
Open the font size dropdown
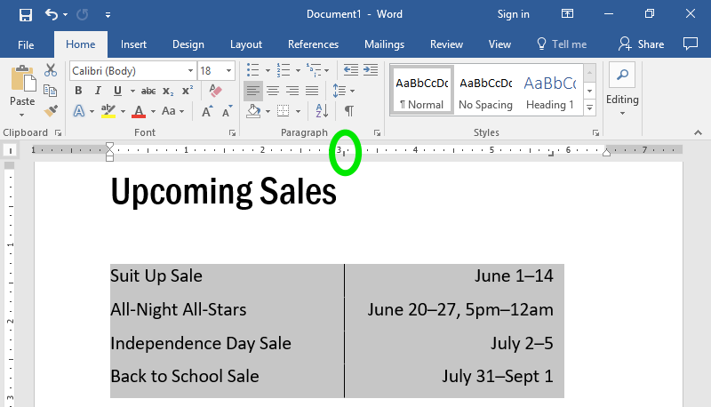click(230, 70)
